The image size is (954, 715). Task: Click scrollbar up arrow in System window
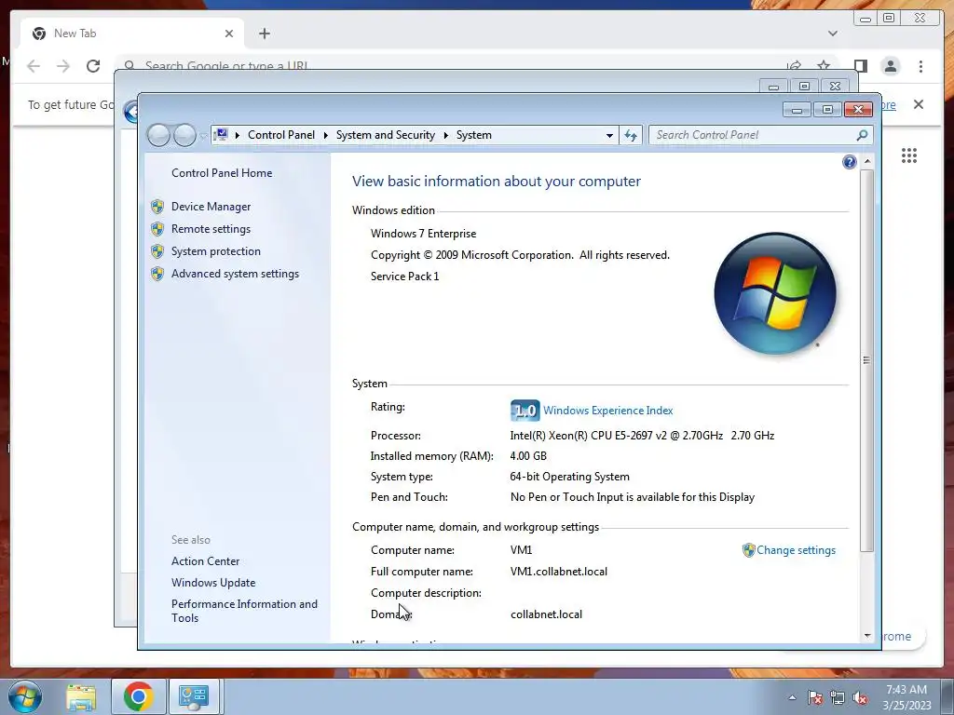pyautogui.click(x=867, y=161)
